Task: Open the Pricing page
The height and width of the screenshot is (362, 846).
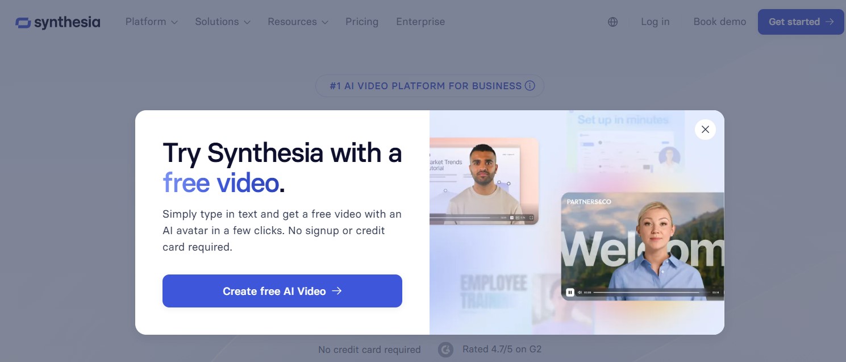Action: point(362,22)
